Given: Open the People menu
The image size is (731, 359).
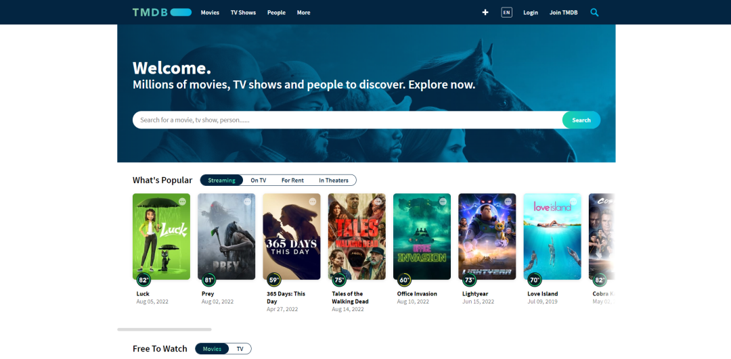Looking at the screenshot, I should [x=276, y=13].
